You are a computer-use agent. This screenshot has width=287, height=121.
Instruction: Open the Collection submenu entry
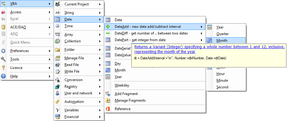[x=79, y=41]
